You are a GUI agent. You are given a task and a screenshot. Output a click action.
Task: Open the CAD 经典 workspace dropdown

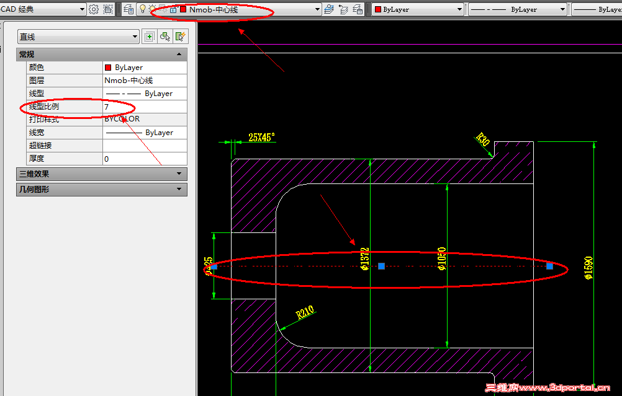tap(43, 9)
